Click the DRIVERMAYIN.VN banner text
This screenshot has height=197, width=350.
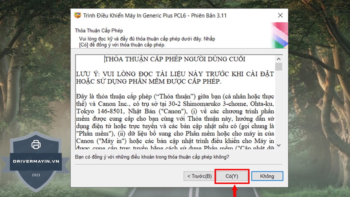(36, 161)
